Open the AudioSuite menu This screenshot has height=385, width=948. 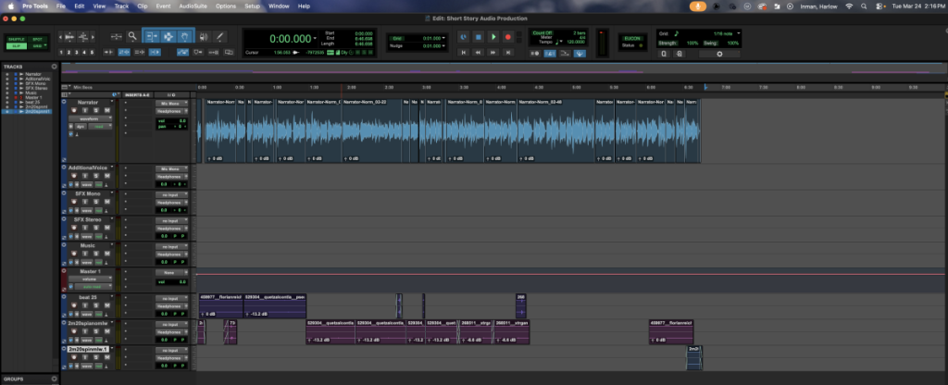click(192, 6)
